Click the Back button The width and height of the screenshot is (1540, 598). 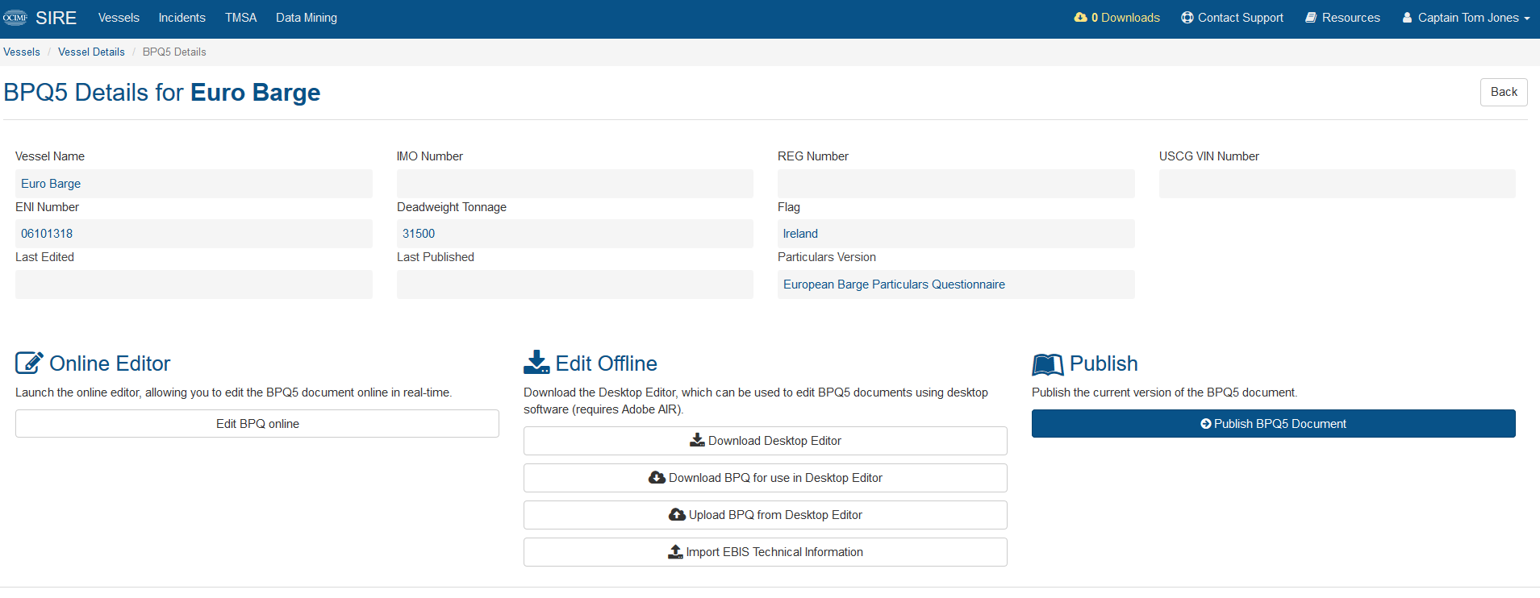[1504, 92]
